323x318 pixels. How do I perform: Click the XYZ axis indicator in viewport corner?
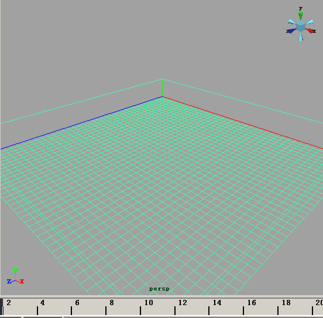pyautogui.click(x=15, y=276)
